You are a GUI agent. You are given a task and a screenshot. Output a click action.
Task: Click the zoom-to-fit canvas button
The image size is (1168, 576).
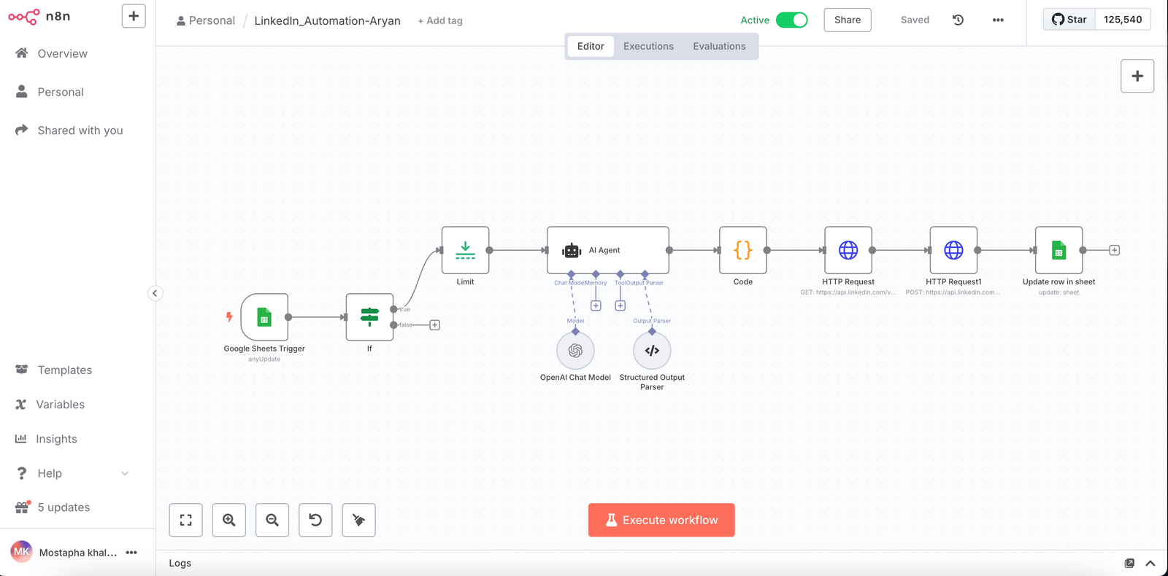click(186, 520)
